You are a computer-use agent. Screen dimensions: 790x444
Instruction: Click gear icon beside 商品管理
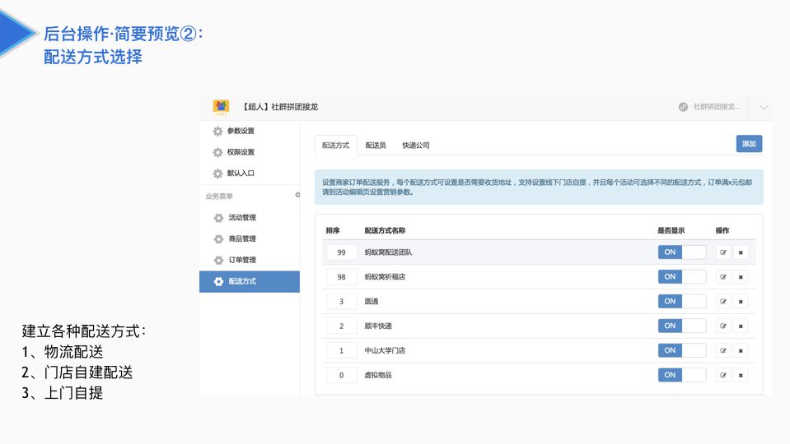(x=218, y=238)
